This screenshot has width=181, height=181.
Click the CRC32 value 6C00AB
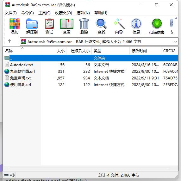click(x=170, y=65)
